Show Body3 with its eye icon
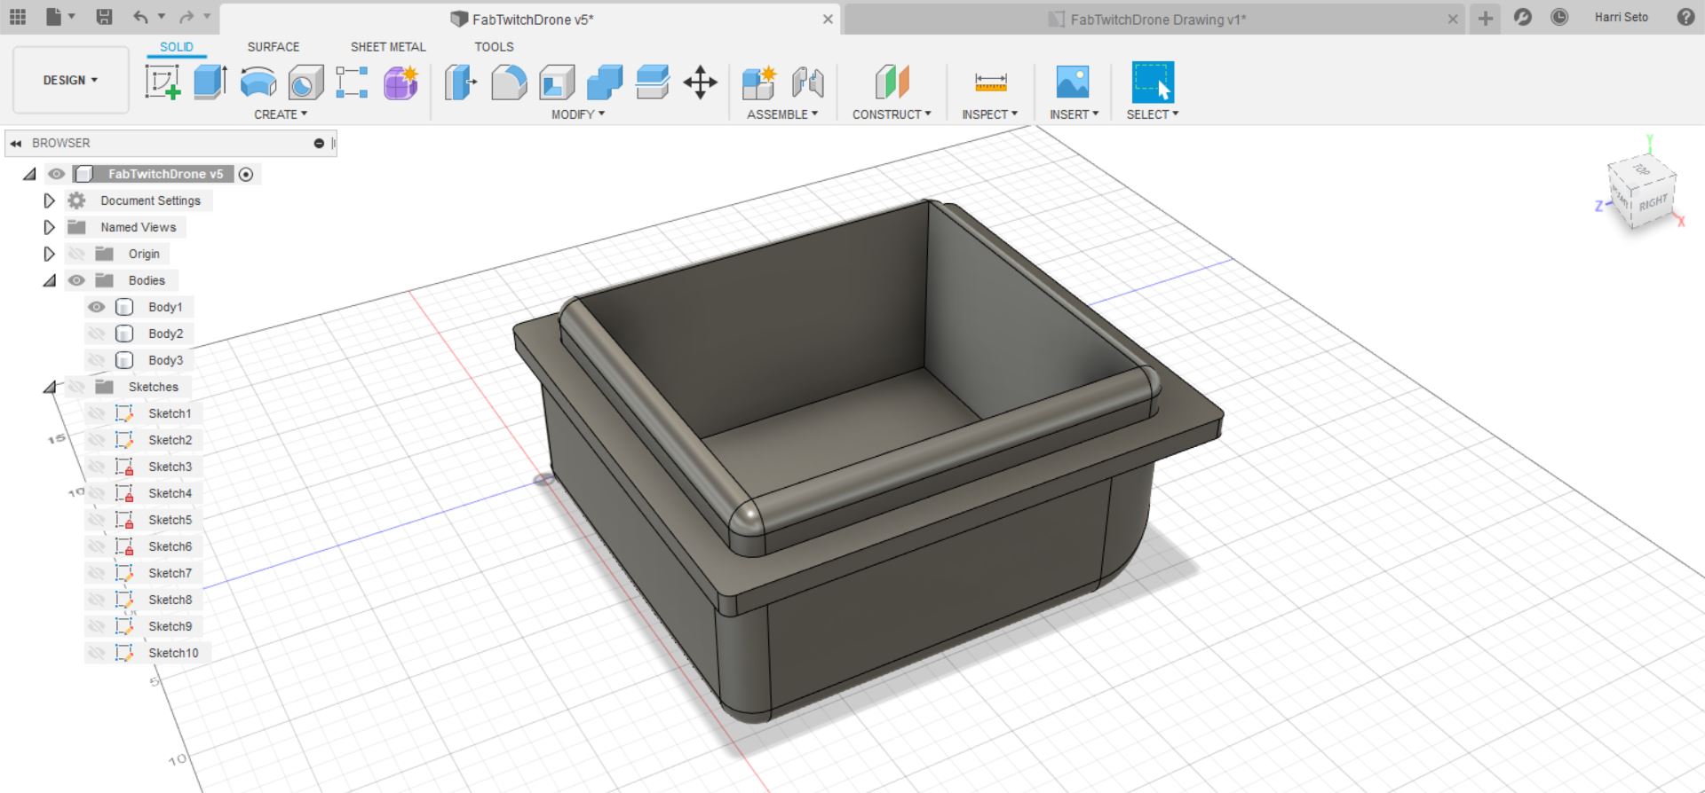 pos(97,360)
